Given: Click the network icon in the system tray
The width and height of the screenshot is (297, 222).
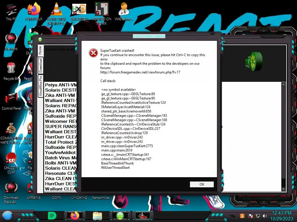Looking at the screenshot, I should click(x=258, y=216).
